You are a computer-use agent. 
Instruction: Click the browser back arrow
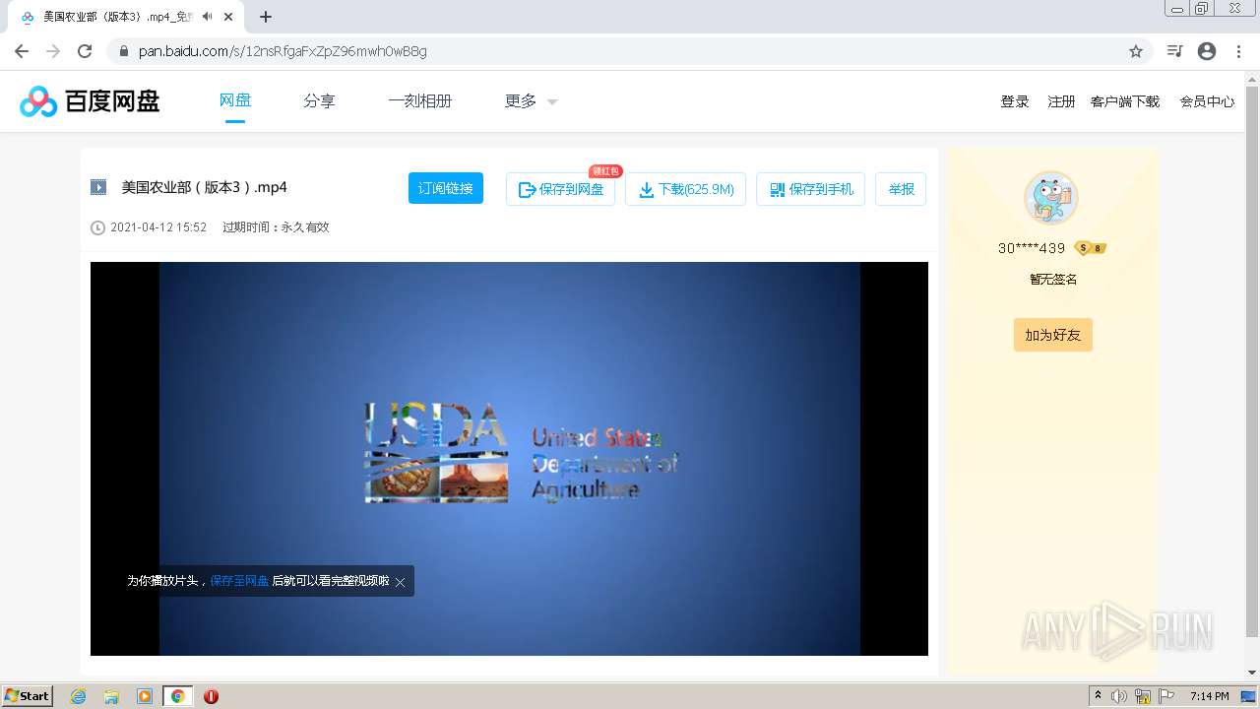(22, 51)
